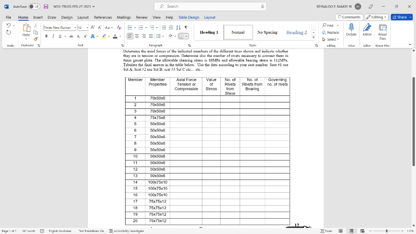
Task: Toggle left text alignment
Action: click(130, 36)
